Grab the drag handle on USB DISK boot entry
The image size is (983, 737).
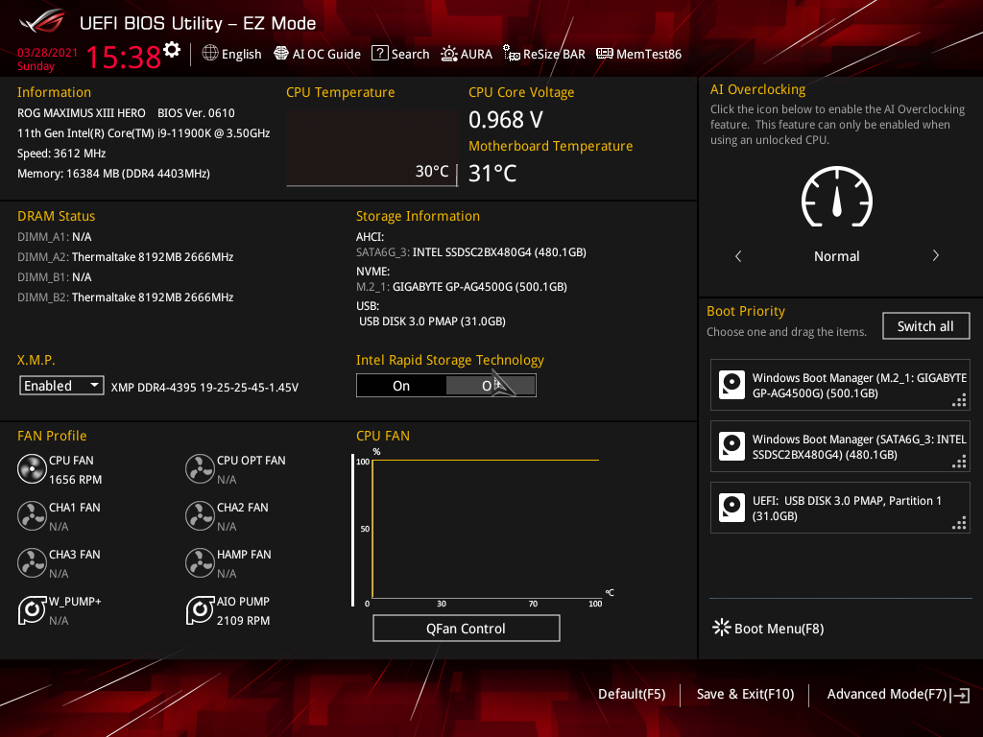[959, 523]
